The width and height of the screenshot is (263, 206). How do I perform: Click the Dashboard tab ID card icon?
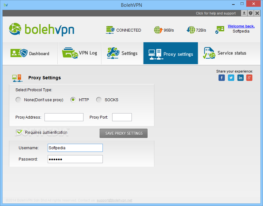pos(19,53)
